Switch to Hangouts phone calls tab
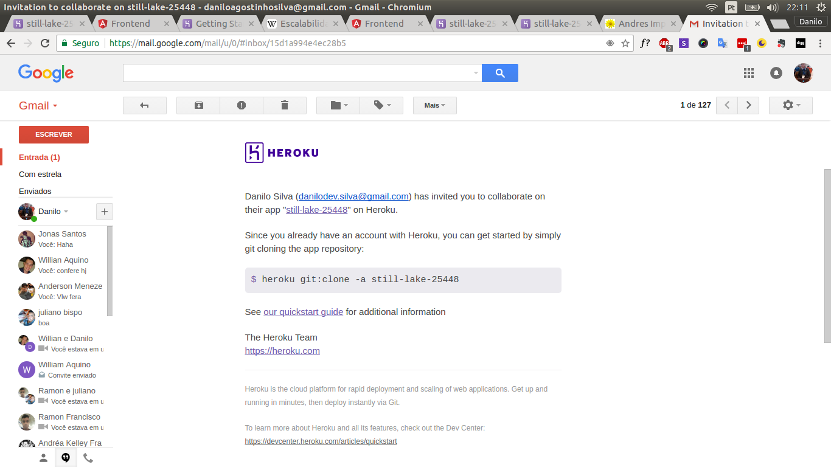Screen dimensions: 831x467 [x=88, y=458]
